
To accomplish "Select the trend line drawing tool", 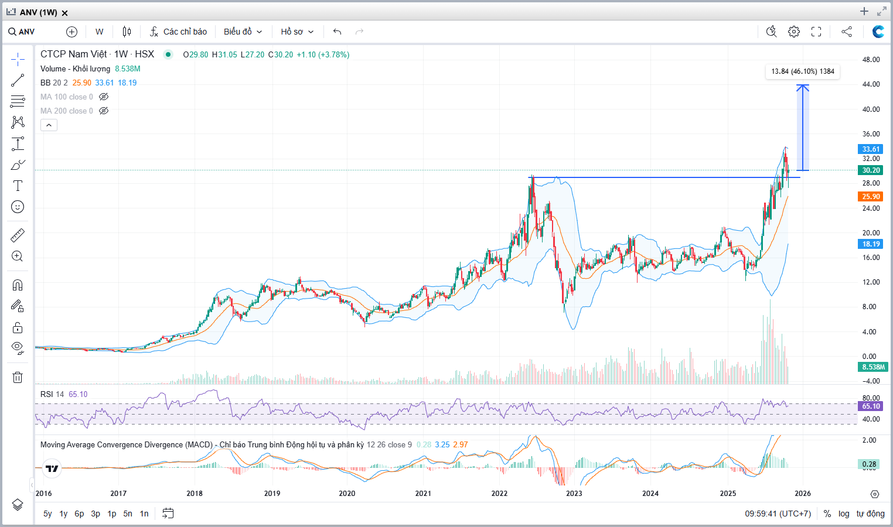I will tap(18, 80).
